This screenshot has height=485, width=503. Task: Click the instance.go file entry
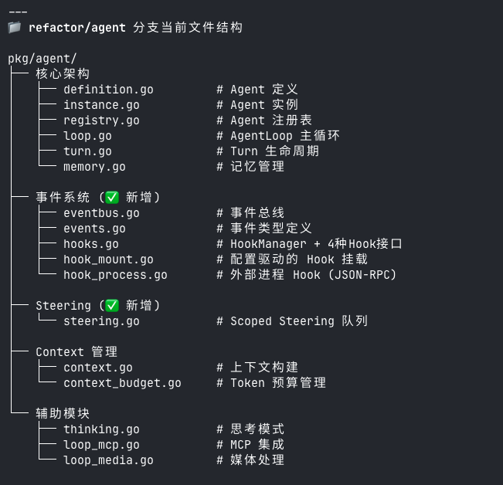point(101,105)
